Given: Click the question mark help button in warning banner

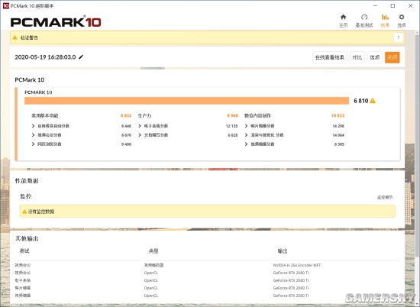Looking at the screenshot, I should (x=399, y=37).
